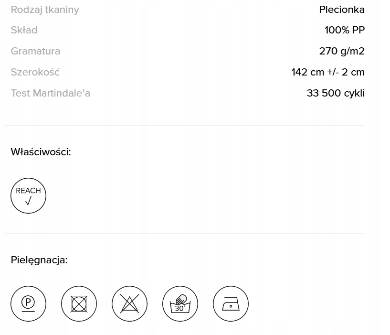Click the do not tumble dry icon
This screenshot has width=390, height=335.
coord(79,303)
